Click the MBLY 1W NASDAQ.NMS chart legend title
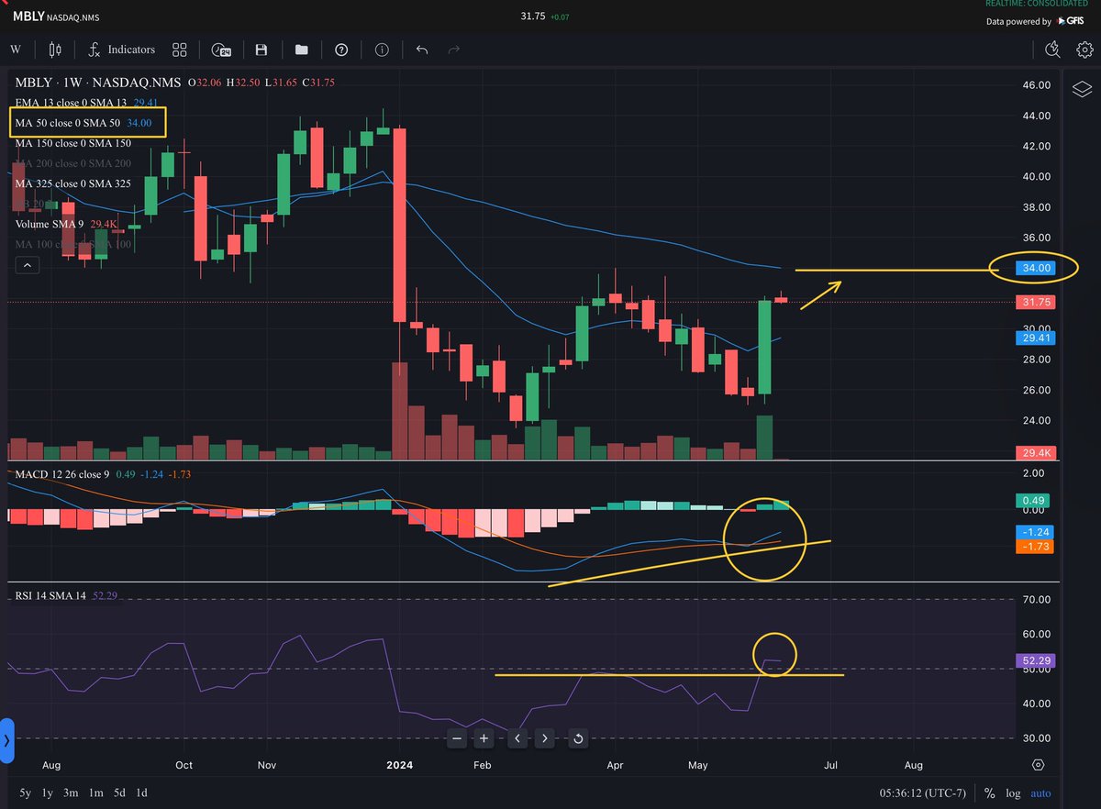The width and height of the screenshot is (1101, 809). 98,83
